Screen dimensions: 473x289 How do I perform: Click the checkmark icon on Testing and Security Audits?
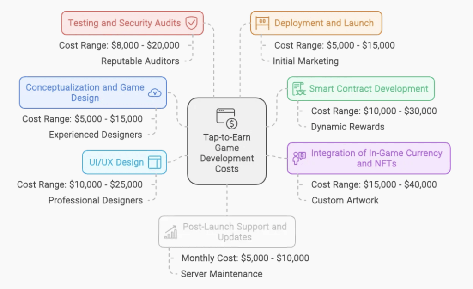pyautogui.click(x=192, y=23)
